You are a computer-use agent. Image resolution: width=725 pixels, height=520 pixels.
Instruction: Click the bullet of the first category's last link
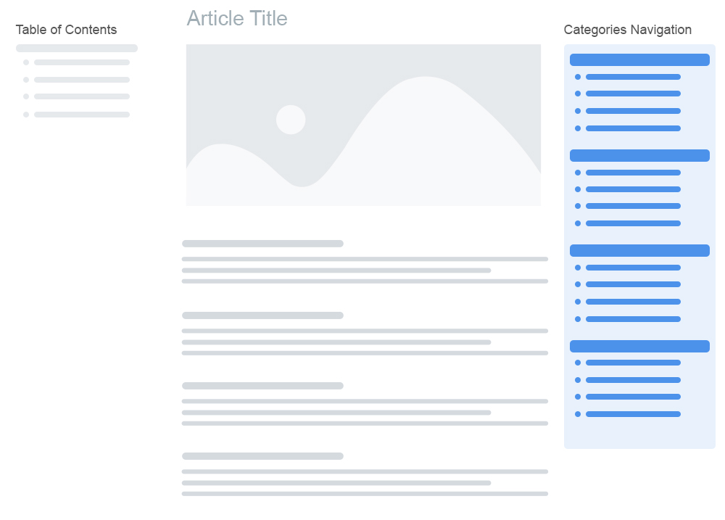pyautogui.click(x=578, y=128)
